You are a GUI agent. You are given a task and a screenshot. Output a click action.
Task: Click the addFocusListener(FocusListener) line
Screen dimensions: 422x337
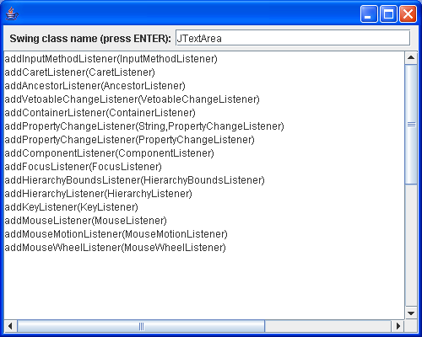pos(84,167)
